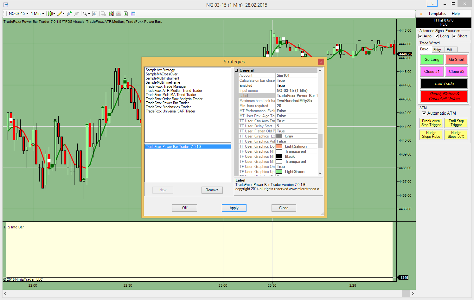The image size is (474, 300).
Task: Switch to the Entry tab
Action: pos(437,50)
